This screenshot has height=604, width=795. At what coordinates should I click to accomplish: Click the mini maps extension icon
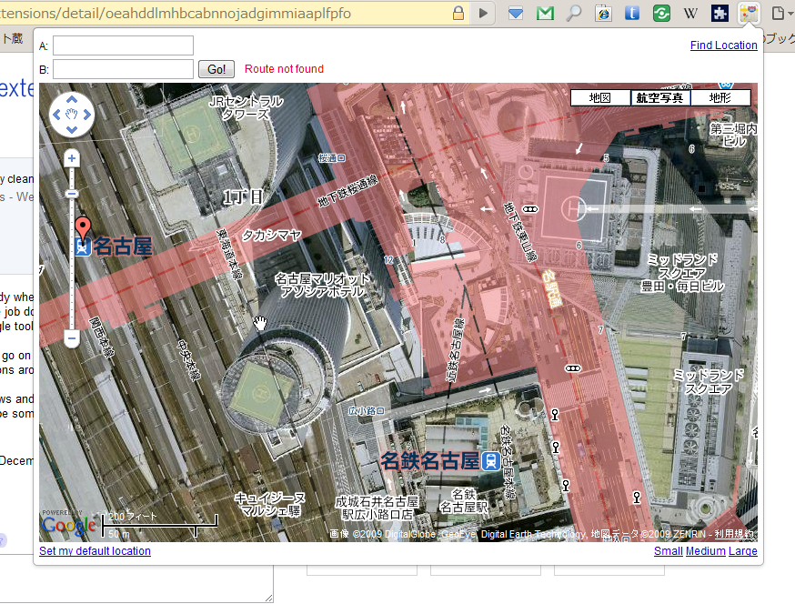point(749,13)
